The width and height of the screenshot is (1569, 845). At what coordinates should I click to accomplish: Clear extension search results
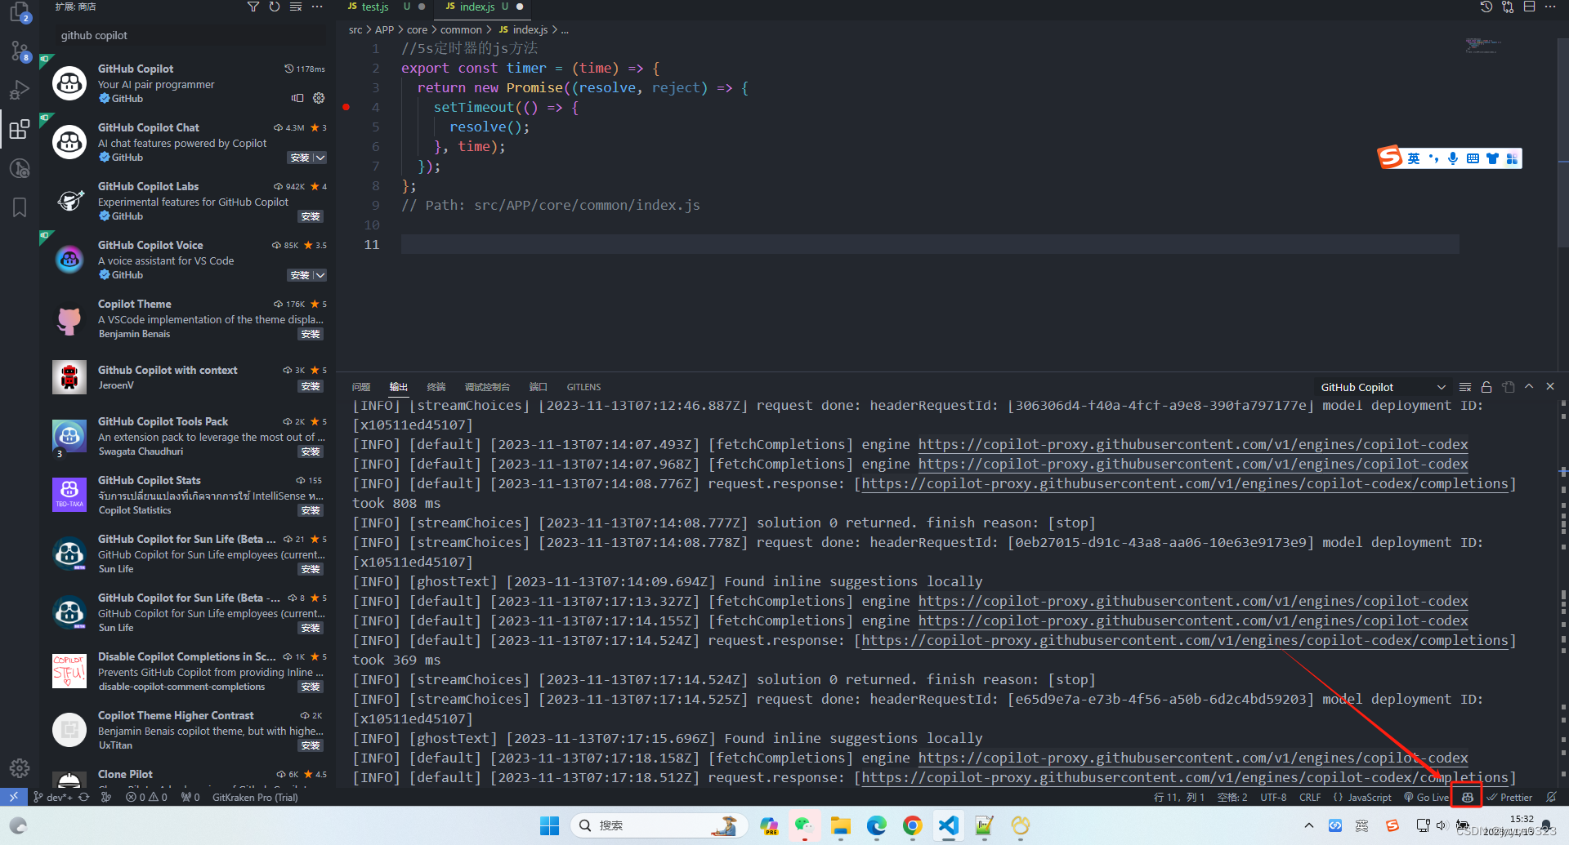point(296,7)
